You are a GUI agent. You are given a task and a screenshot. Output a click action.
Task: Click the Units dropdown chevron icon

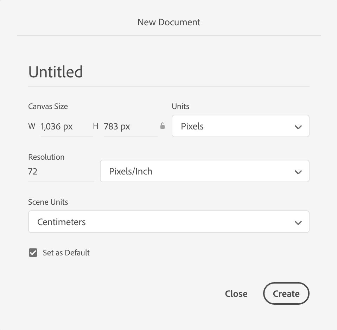pos(298,126)
